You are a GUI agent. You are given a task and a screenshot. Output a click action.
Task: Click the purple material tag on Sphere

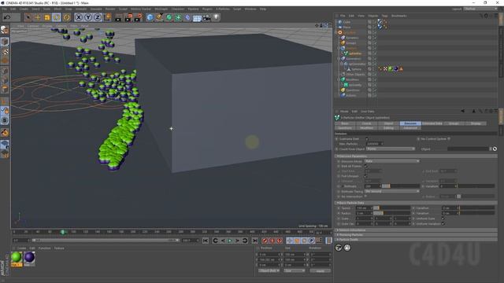[395, 69]
